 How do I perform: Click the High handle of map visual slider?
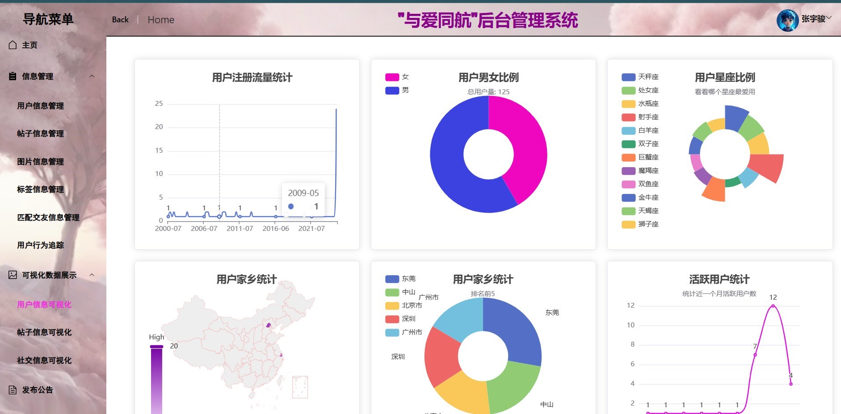coord(156,347)
